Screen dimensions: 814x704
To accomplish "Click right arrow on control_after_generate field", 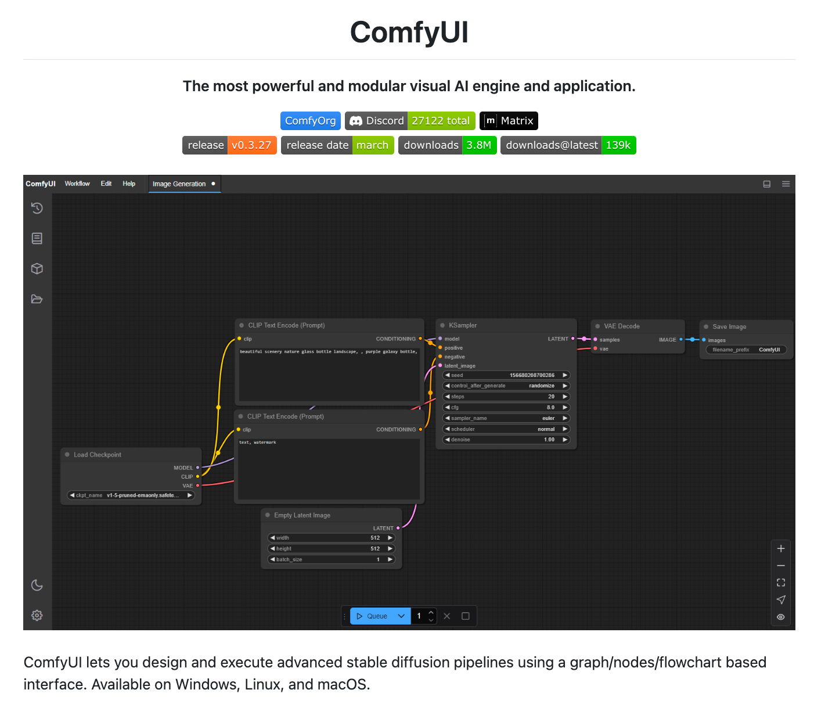I will [565, 386].
